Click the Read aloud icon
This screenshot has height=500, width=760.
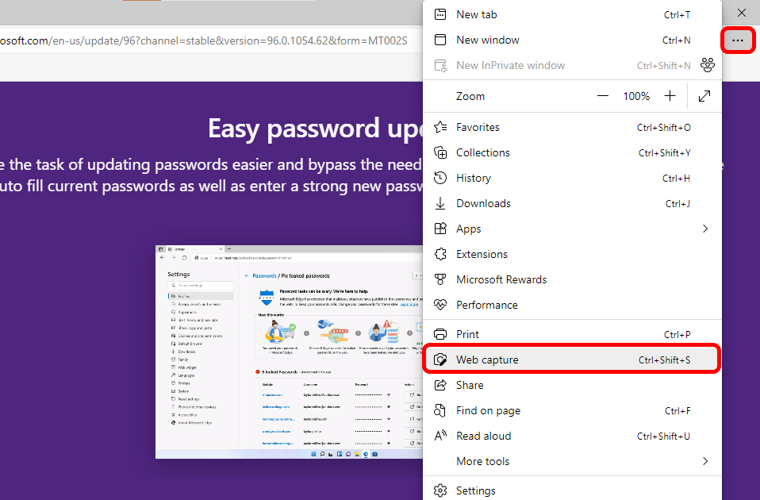pos(440,436)
